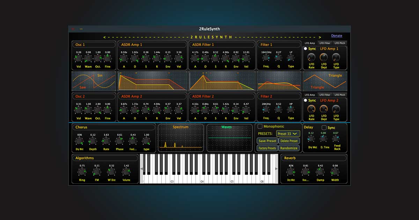
Task: Click Reverb Dry Wet knob
Action: coord(291,172)
